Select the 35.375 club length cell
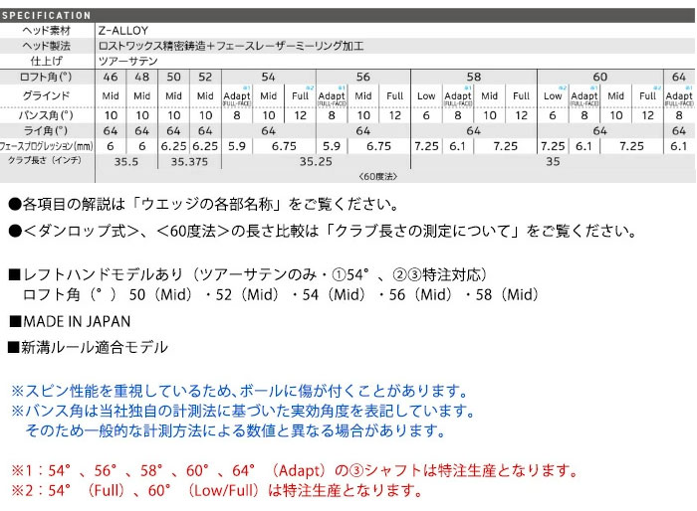Screen dimensions: 697x511 189,160
